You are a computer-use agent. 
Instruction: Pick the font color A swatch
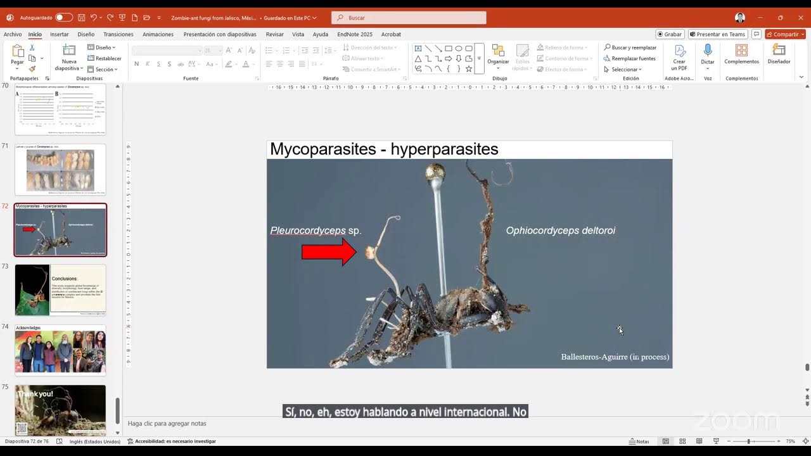[x=245, y=64]
